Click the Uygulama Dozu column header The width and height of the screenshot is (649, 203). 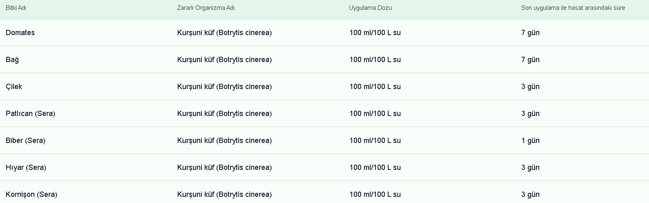tap(370, 8)
